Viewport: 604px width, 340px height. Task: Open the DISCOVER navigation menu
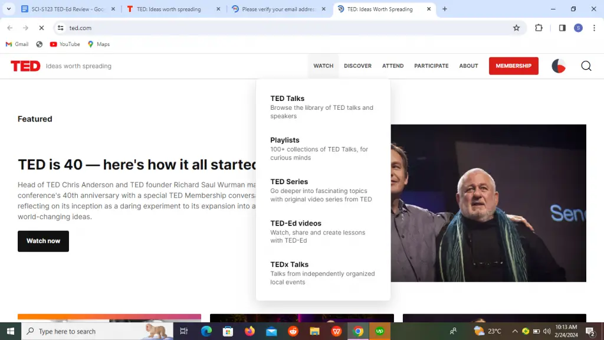pyautogui.click(x=357, y=66)
